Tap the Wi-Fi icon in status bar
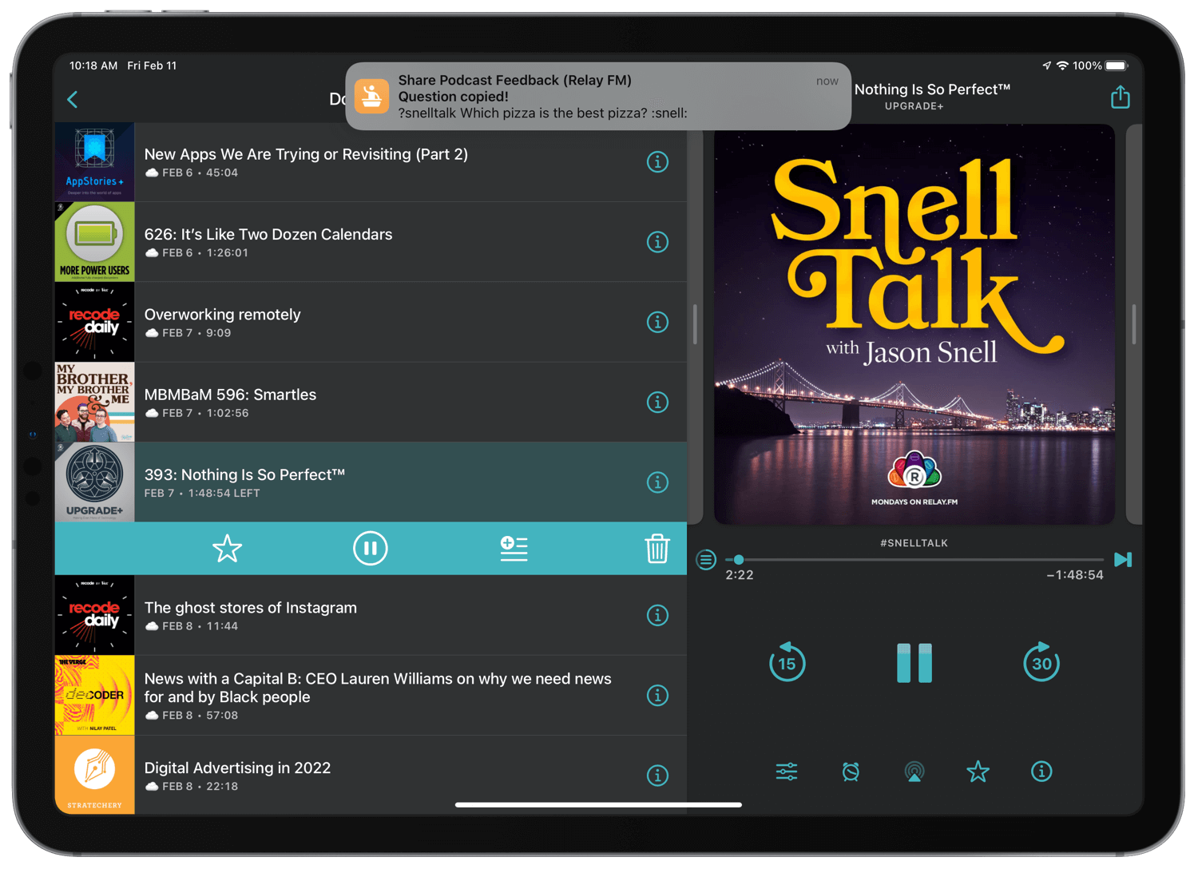The width and height of the screenshot is (1198, 869). click(x=1062, y=65)
